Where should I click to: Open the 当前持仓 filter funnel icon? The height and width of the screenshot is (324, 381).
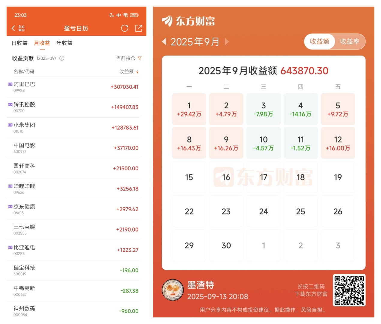coord(139,58)
